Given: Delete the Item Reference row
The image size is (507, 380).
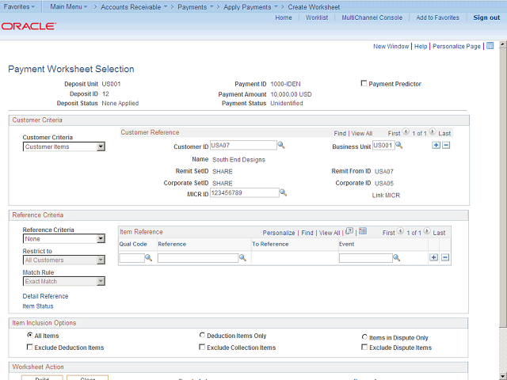Looking at the screenshot, I should pyautogui.click(x=444, y=257).
